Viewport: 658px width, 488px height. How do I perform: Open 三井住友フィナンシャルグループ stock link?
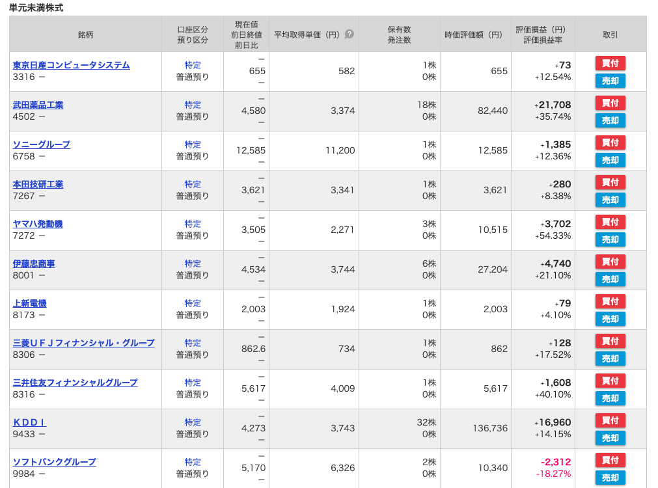click(x=75, y=383)
